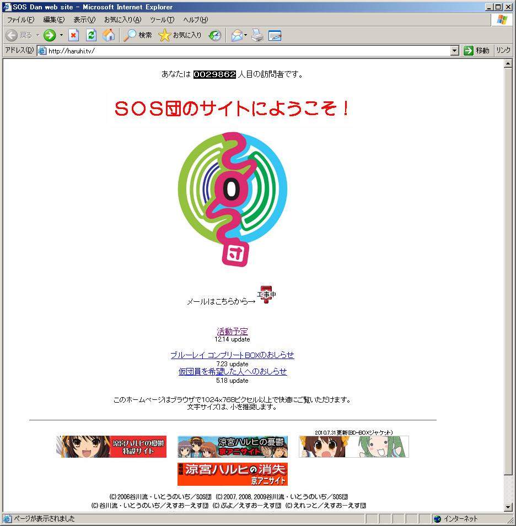Open the 活動予定 link
Image resolution: width=516 pixels, height=526 pixels.
(x=232, y=331)
